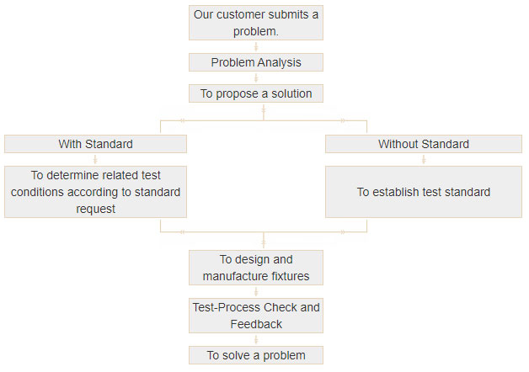Screen dimensions: 529x372
Task: Click the down arrow under 'Without Standard'
Action: [424, 159]
